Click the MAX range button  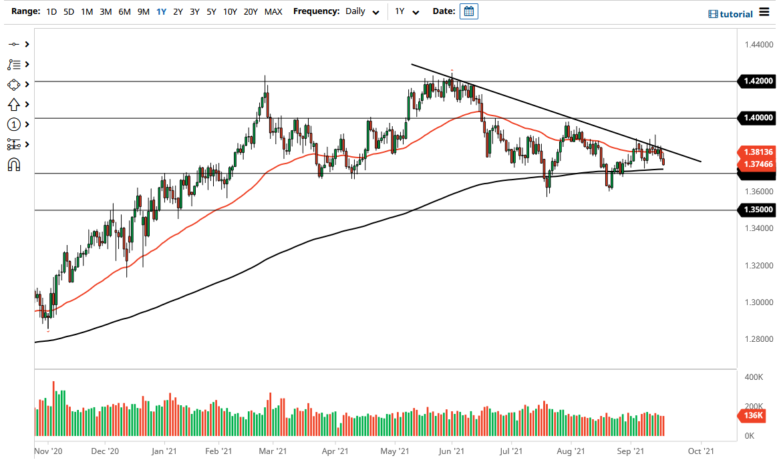point(273,11)
